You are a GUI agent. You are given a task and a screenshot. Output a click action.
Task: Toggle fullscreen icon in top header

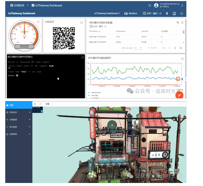coord(150,5)
